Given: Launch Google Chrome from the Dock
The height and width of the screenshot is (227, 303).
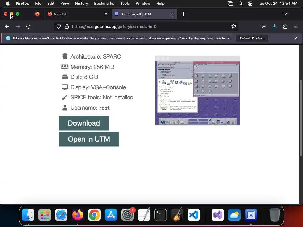Looking at the screenshot, I should [94, 215].
